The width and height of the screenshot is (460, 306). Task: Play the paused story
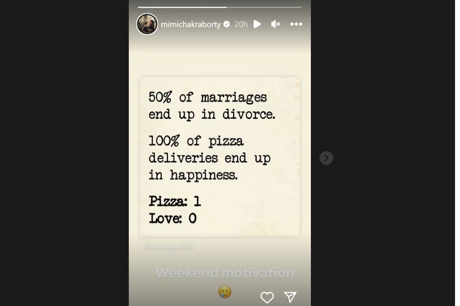[x=257, y=24]
